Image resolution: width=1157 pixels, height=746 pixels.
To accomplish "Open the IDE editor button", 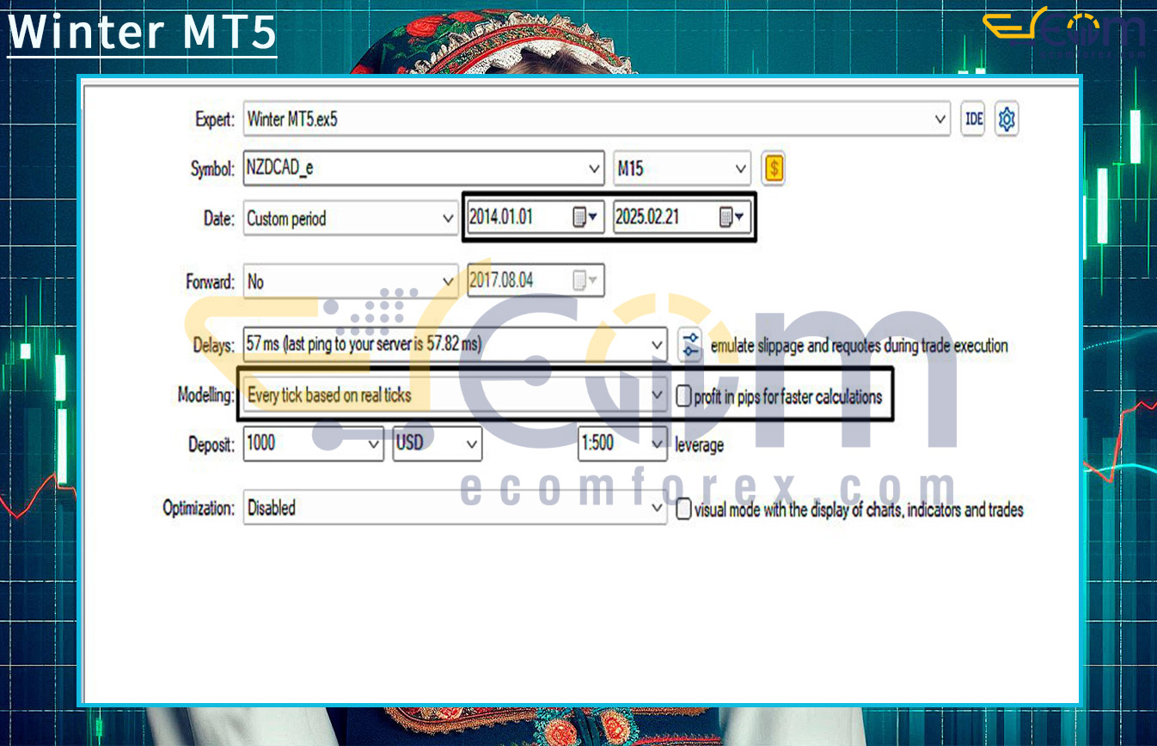I will (973, 119).
